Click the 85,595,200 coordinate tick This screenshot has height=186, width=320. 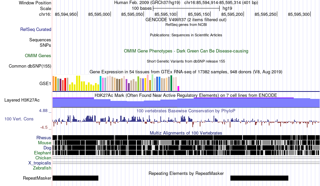232,14
